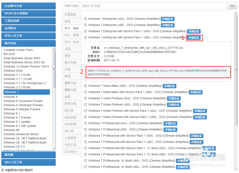Click the ISO file name text
The height and width of the screenshot is (173, 239).
pos(144,48)
